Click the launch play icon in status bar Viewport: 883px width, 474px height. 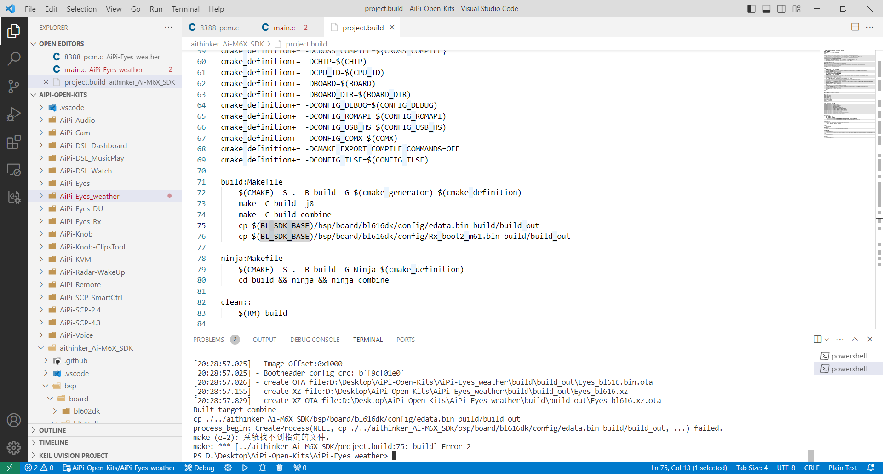point(245,468)
